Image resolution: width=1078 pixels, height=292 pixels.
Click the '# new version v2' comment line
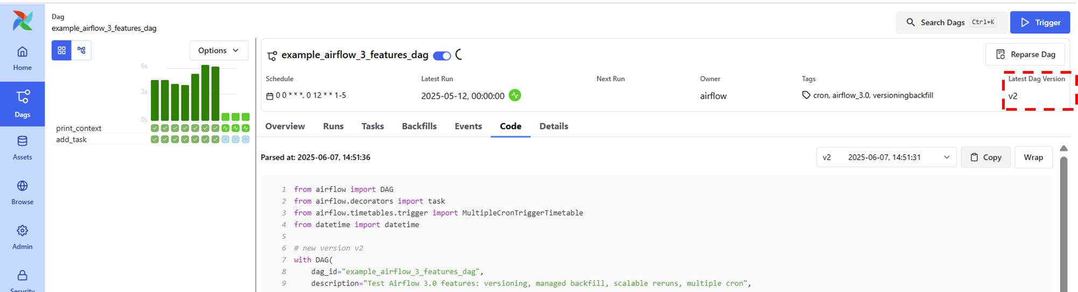point(328,248)
